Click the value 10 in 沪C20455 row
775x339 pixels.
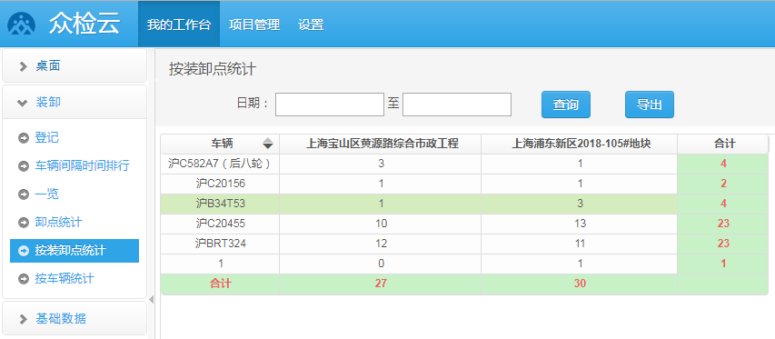point(380,224)
